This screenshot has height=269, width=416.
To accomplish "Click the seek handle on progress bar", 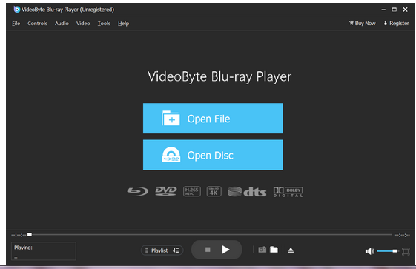I will [30, 234].
